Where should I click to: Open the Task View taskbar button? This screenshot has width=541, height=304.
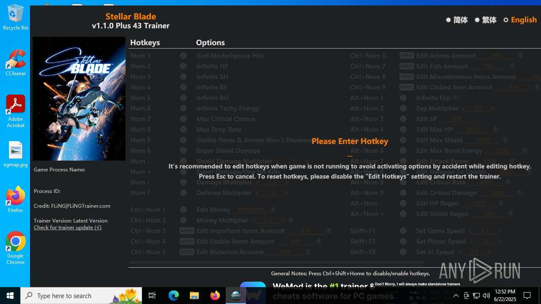[153, 296]
